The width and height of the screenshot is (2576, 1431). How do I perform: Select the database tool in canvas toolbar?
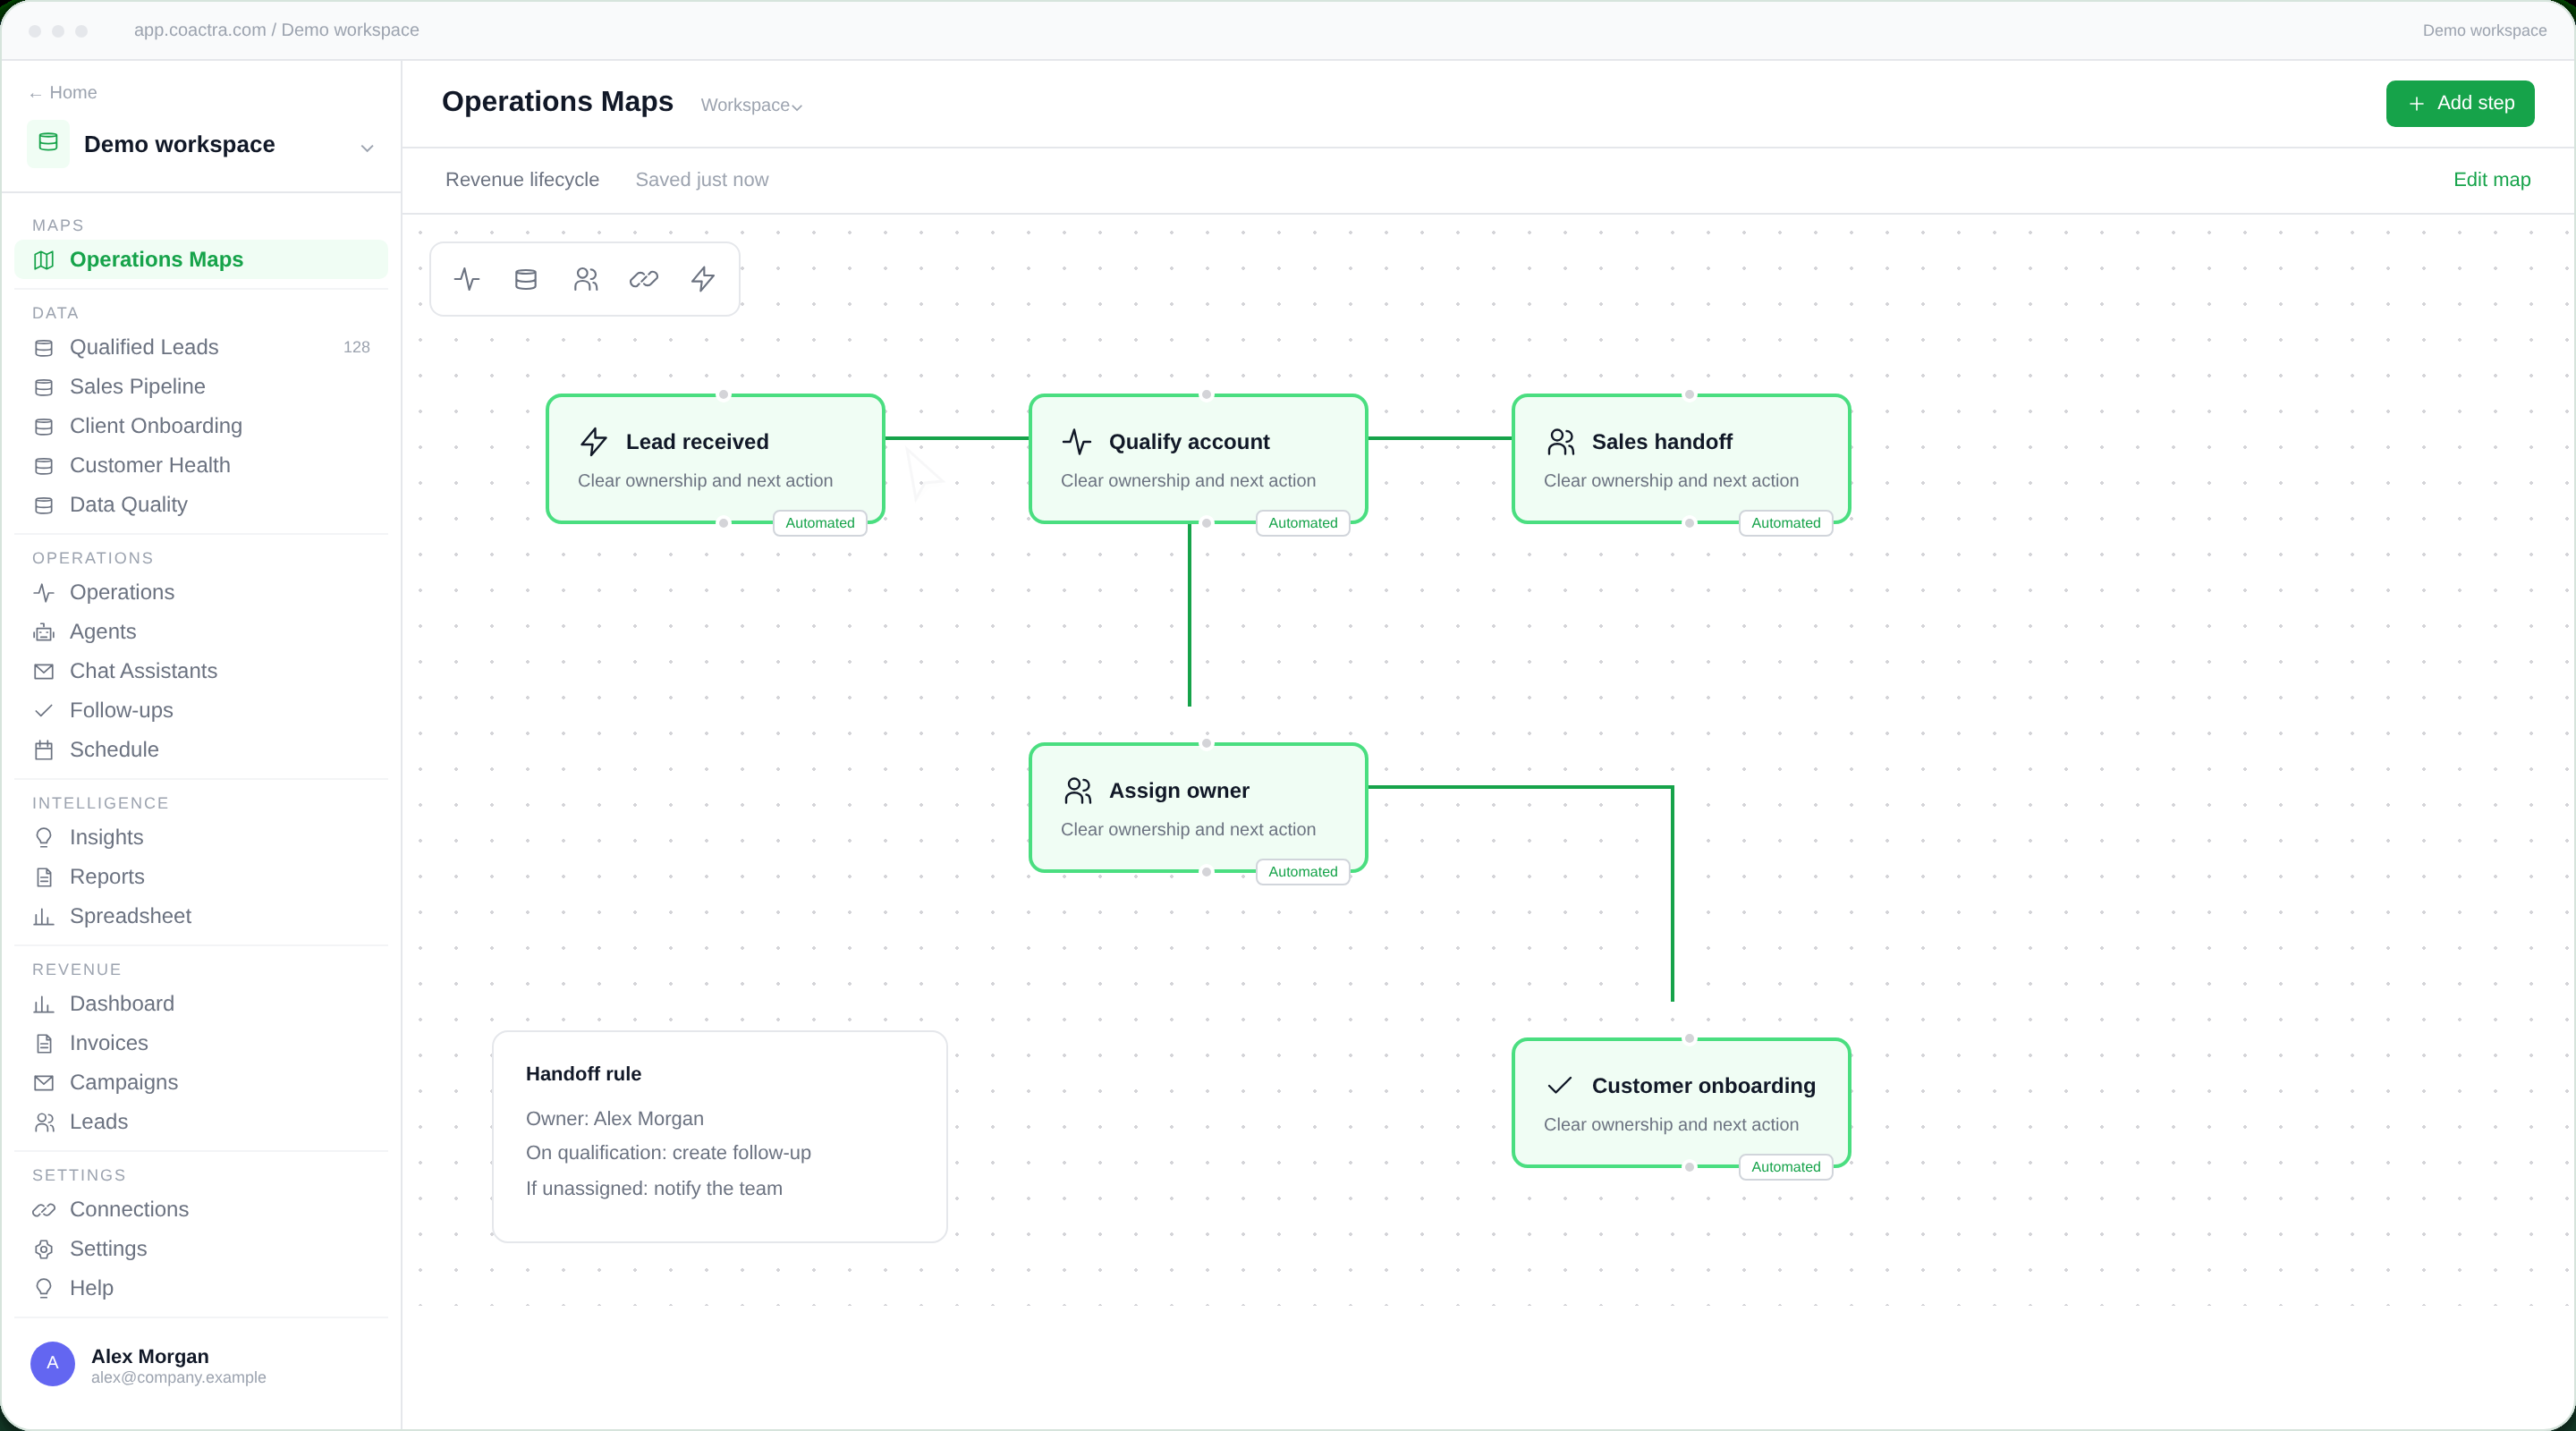tap(526, 279)
